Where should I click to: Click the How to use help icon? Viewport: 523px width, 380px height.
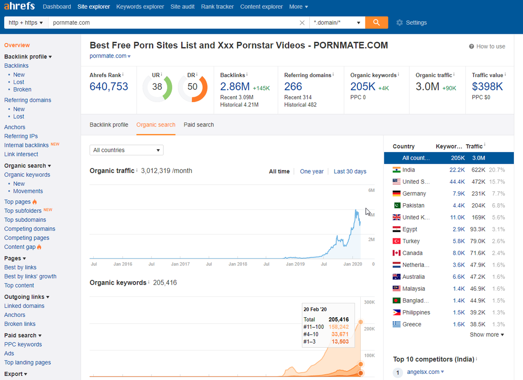pos(471,46)
